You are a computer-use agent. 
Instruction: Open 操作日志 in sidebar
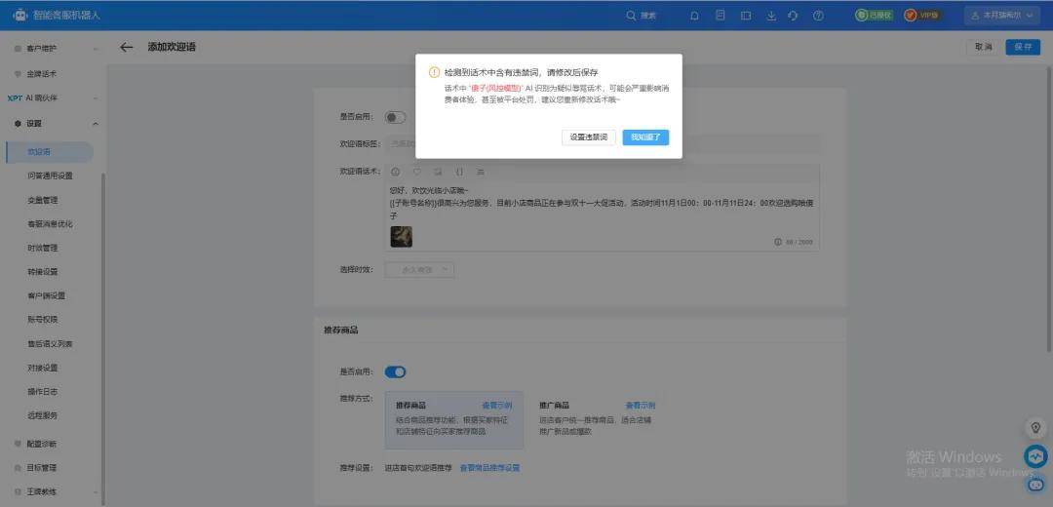click(42, 392)
